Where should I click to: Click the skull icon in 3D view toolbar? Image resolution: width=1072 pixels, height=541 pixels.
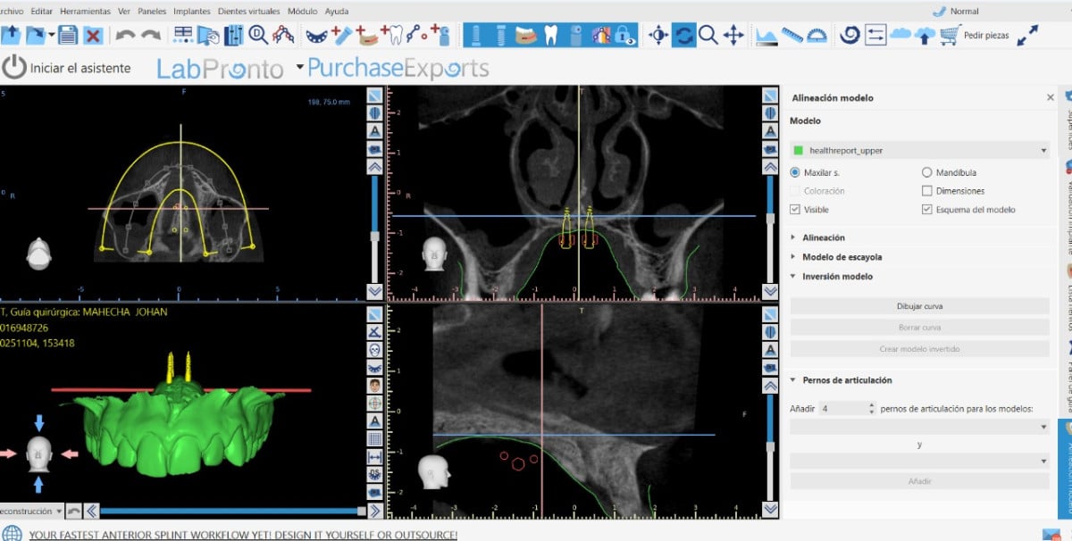click(x=375, y=349)
